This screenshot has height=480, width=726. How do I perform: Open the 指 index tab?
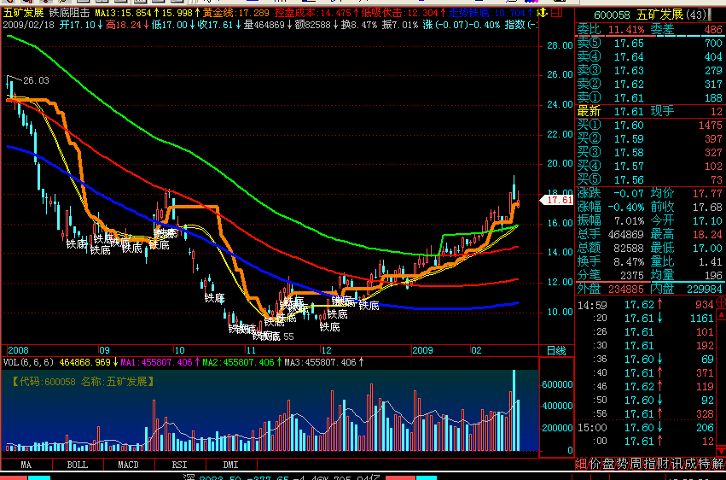[649, 464]
